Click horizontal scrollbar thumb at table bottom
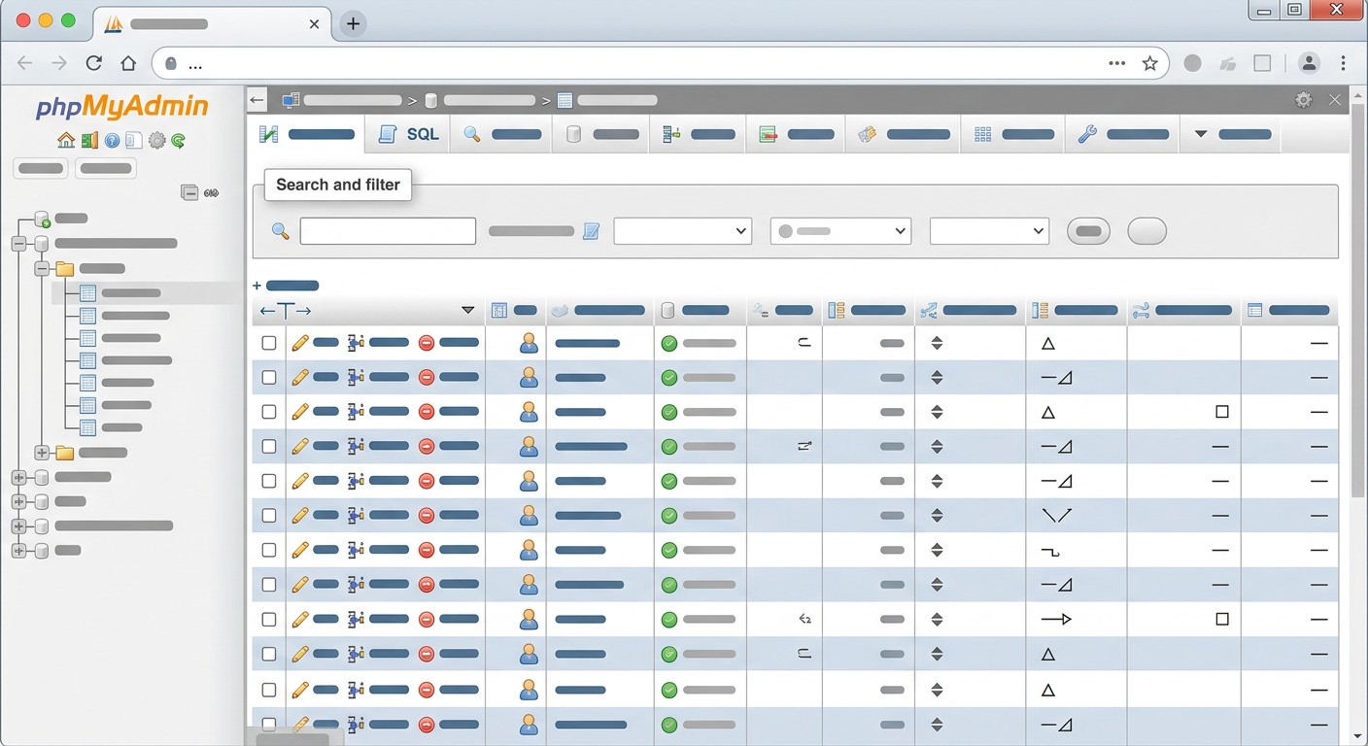Viewport: 1368px width, 746px height. point(292,738)
